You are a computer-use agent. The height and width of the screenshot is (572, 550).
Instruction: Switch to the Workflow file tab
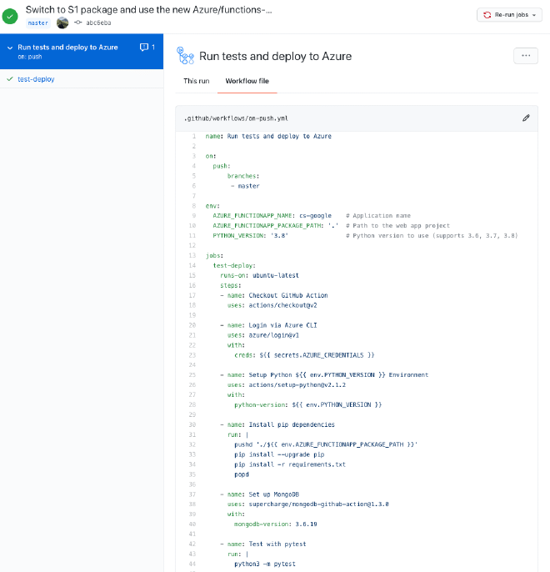(x=247, y=81)
